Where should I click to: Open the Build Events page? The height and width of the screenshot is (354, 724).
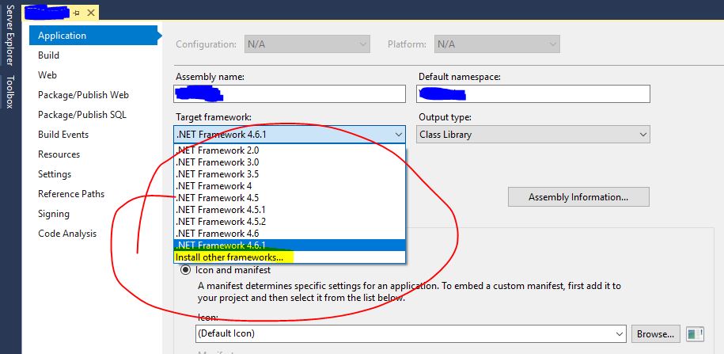click(x=63, y=135)
